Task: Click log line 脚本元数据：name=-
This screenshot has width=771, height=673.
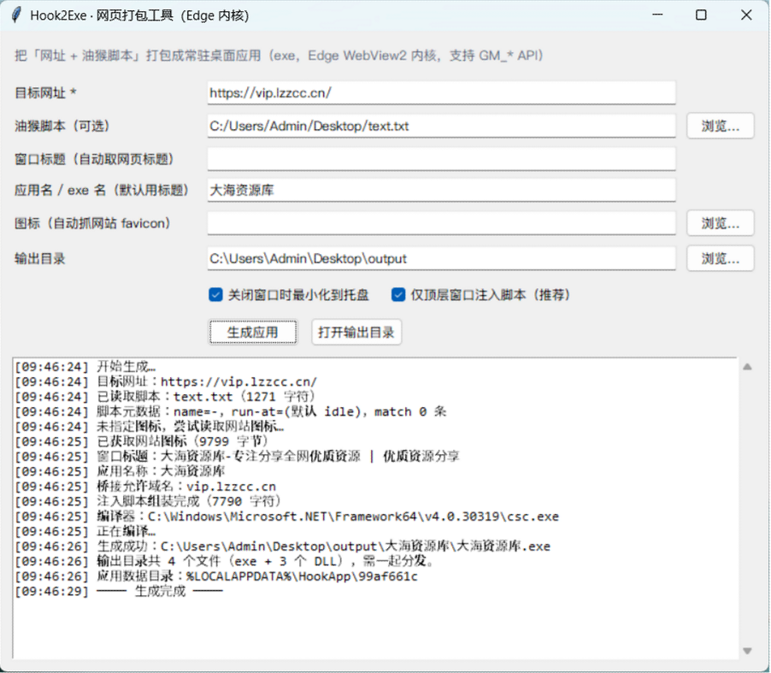Action: pos(231,412)
